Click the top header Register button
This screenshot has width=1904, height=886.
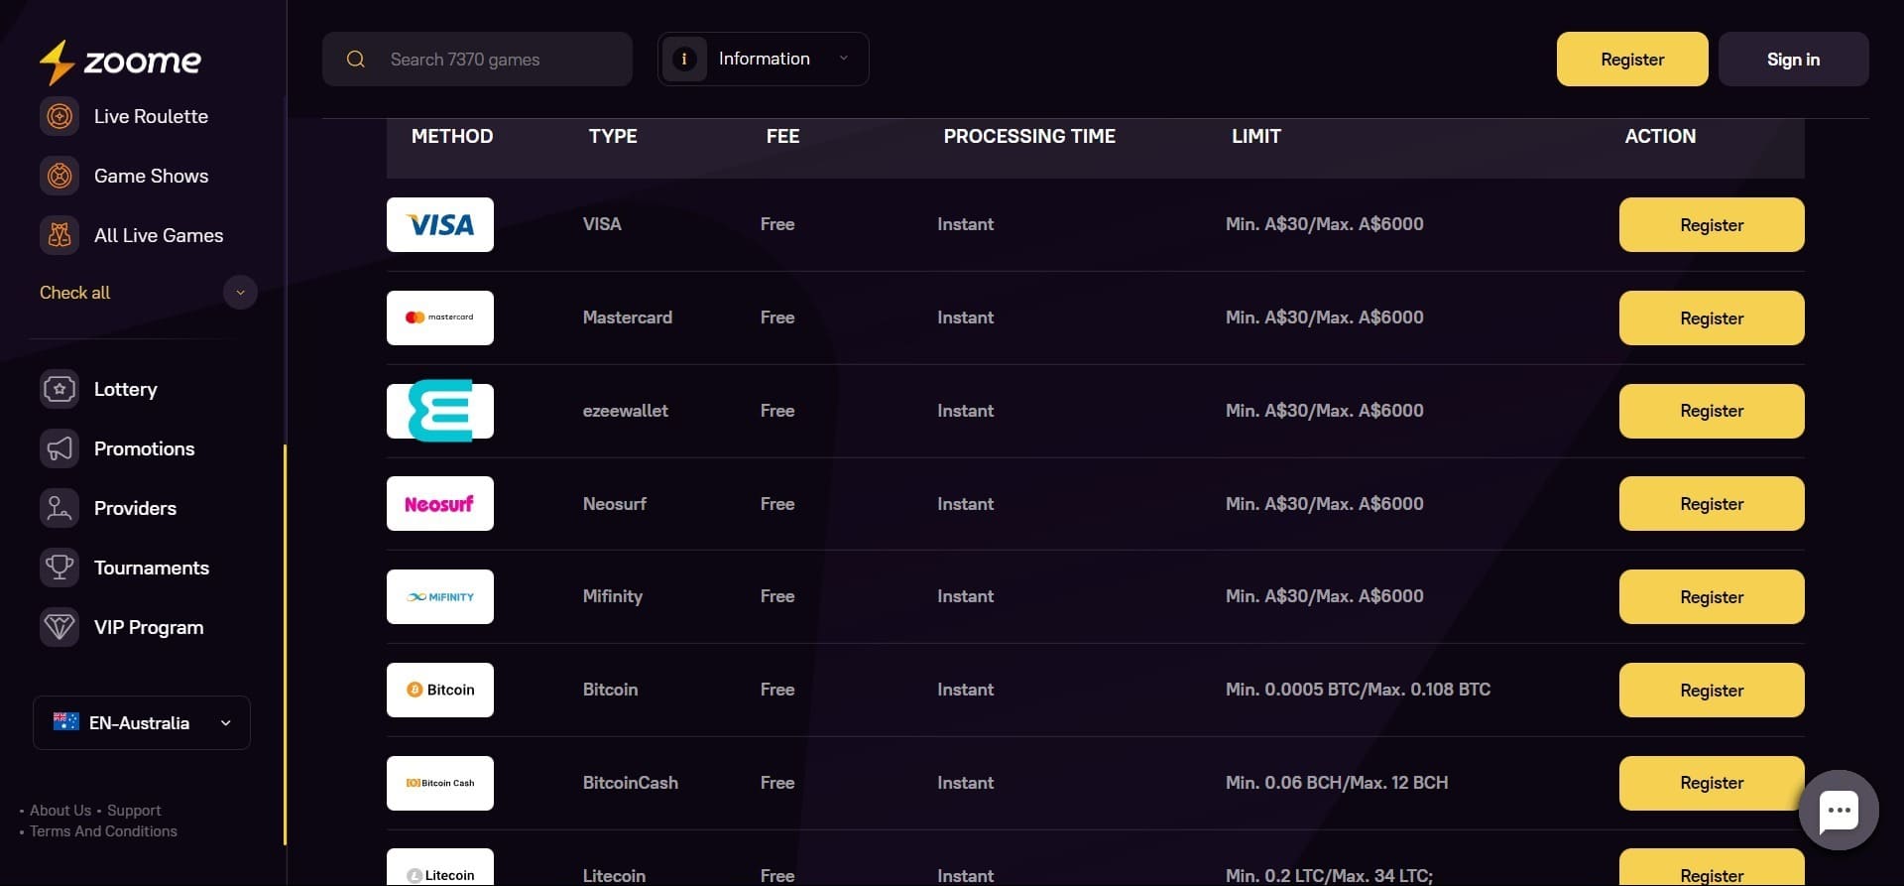pos(1631,60)
